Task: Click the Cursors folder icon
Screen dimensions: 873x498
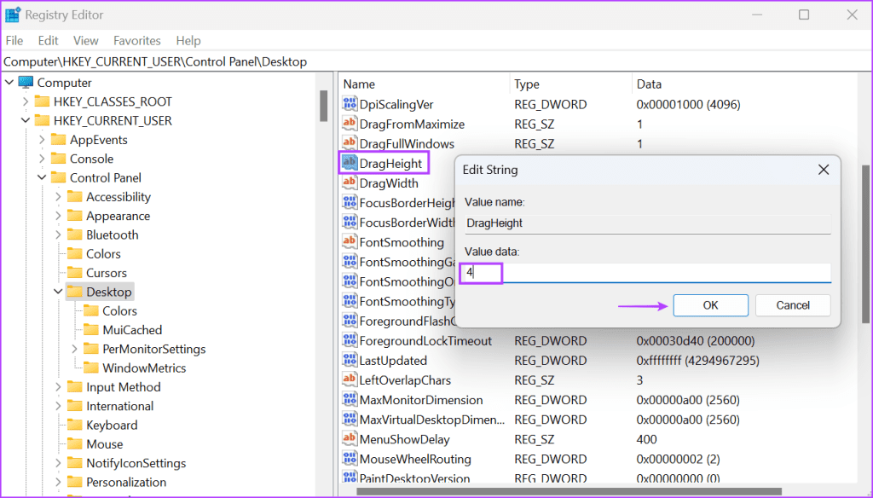Action: click(75, 272)
